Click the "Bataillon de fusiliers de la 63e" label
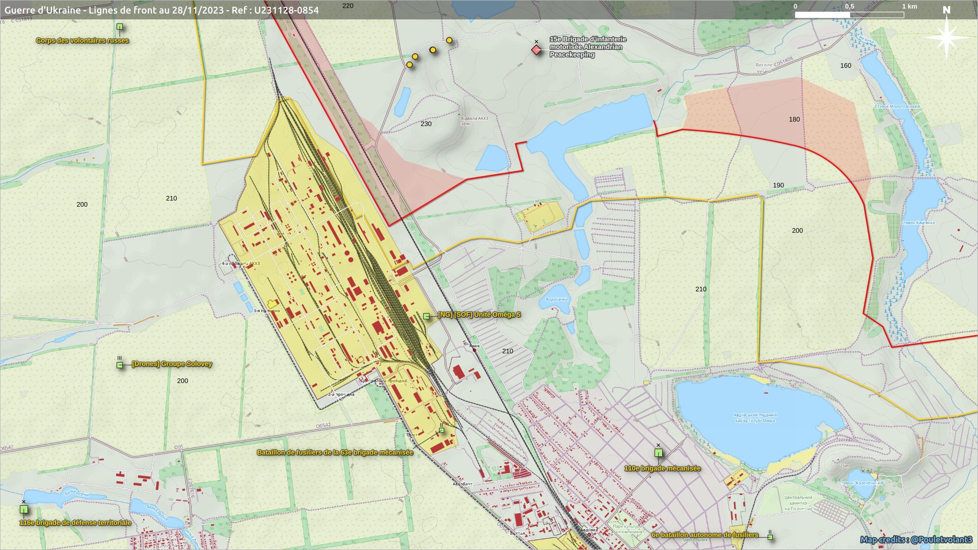The image size is (978, 550). 335,452
